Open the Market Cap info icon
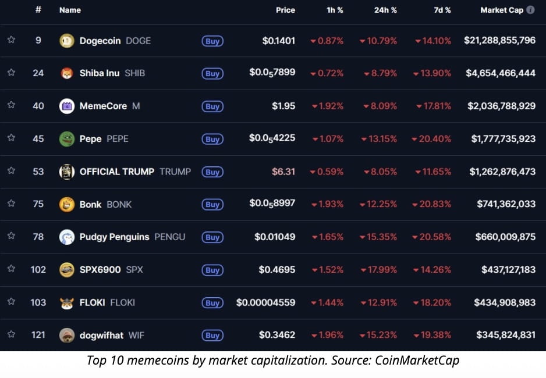 click(530, 10)
